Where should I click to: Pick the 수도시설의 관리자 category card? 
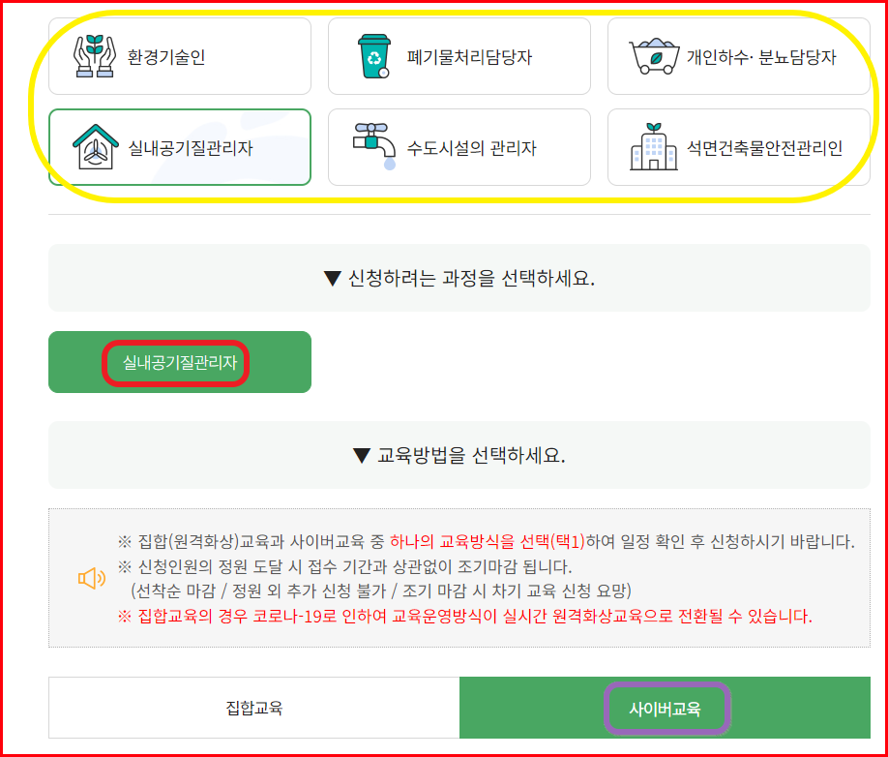pyautogui.click(x=459, y=147)
